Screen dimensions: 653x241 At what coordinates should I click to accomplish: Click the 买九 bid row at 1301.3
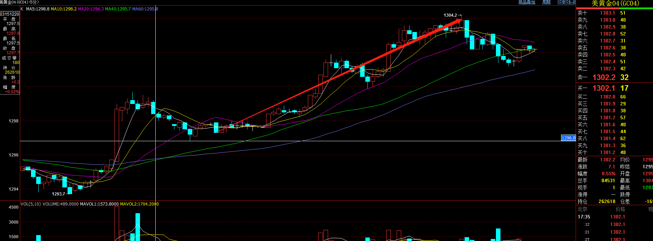coord(614,145)
